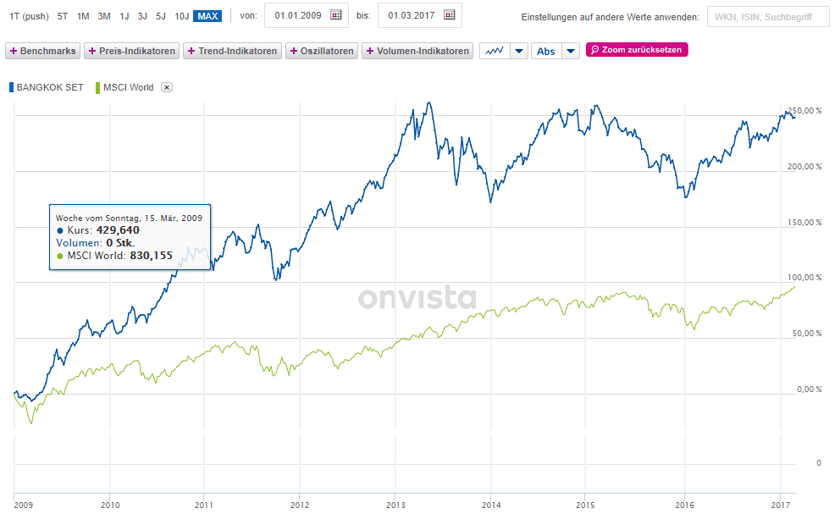Screen dimensions: 840x525
Task: Click the green MSCI World legend swatch
Action: pos(97,87)
